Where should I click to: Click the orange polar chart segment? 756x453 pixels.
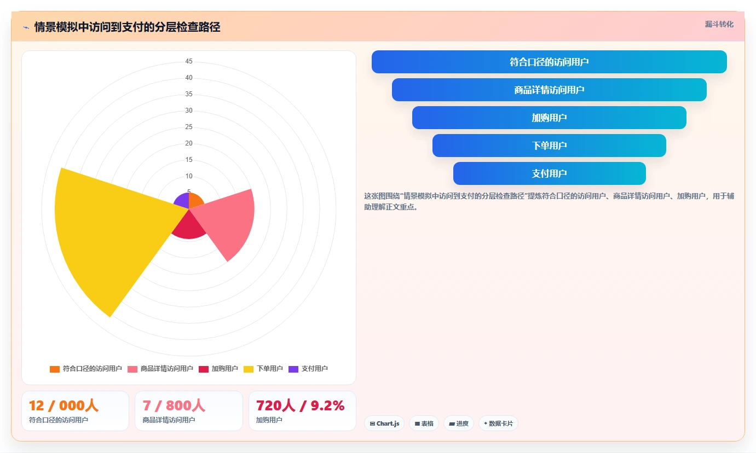pos(195,201)
